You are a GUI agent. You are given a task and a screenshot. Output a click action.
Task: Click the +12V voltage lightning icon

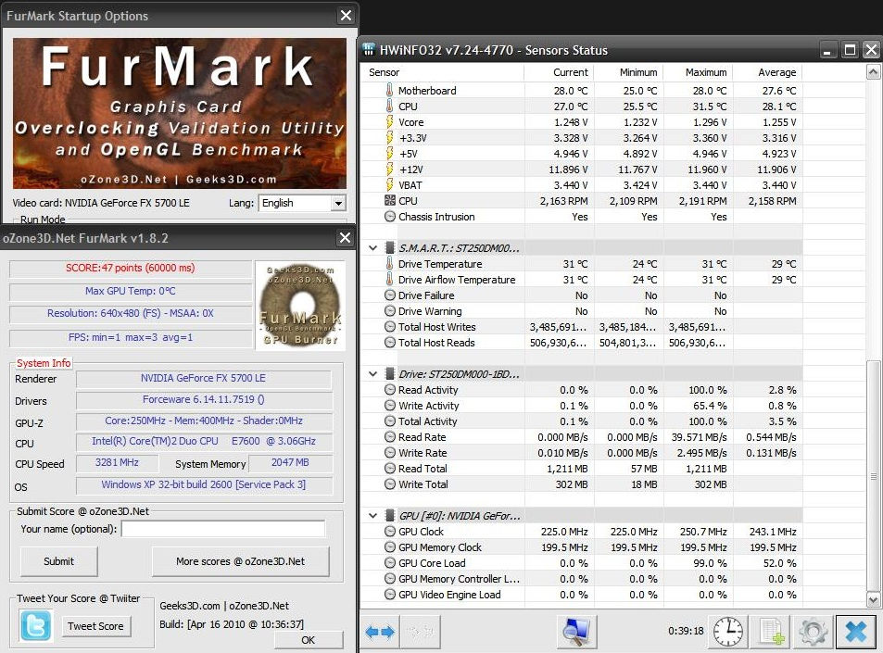point(389,169)
